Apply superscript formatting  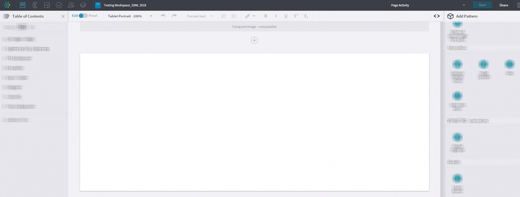[x=296, y=16]
